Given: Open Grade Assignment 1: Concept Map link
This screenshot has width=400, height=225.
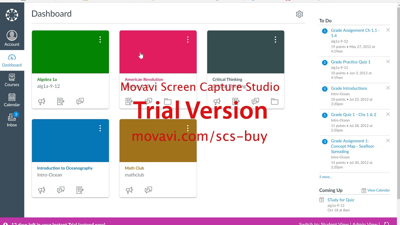Looking at the screenshot, I should click(x=352, y=146).
